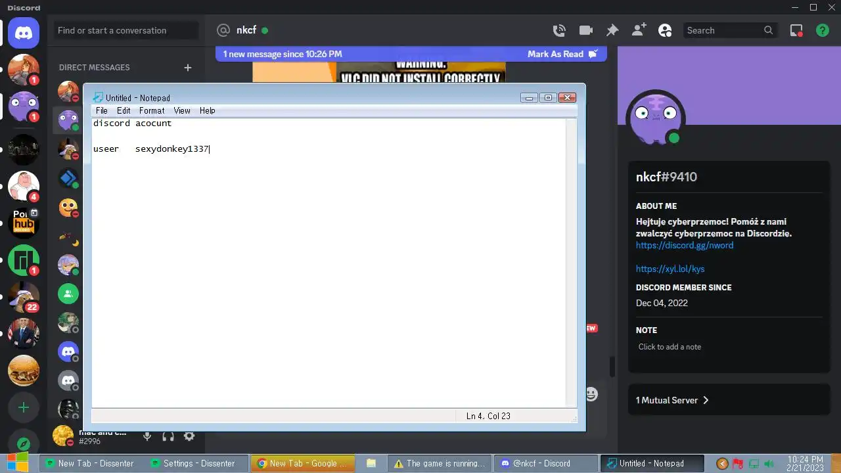
Task: Open Notepad Format menu
Action: click(x=152, y=110)
